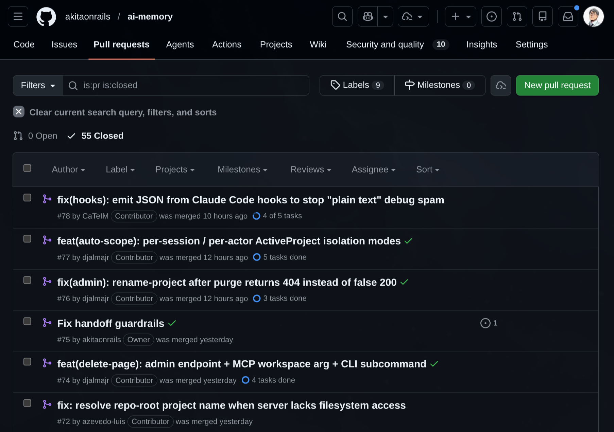
Task: Open linked issue count on Fix handoff guardrails
Action: pyautogui.click(x=489, y=323)
